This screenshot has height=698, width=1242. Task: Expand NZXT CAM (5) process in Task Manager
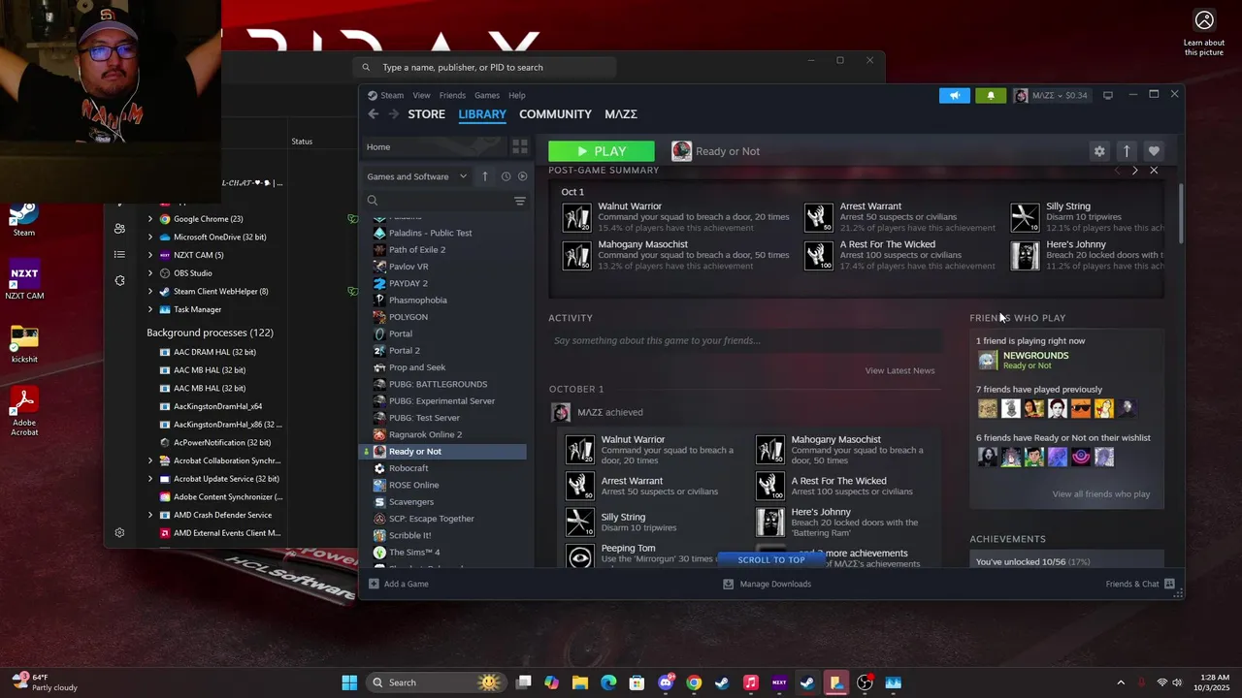tap(150, 255)
